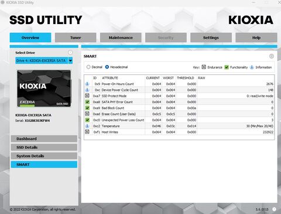Click endurance icon on SSD Protect Mode row
This screenshot has height=214, width=281.
(x=87, y=96)
